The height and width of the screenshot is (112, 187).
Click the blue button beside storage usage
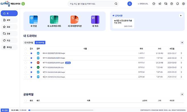coord(5,110)
